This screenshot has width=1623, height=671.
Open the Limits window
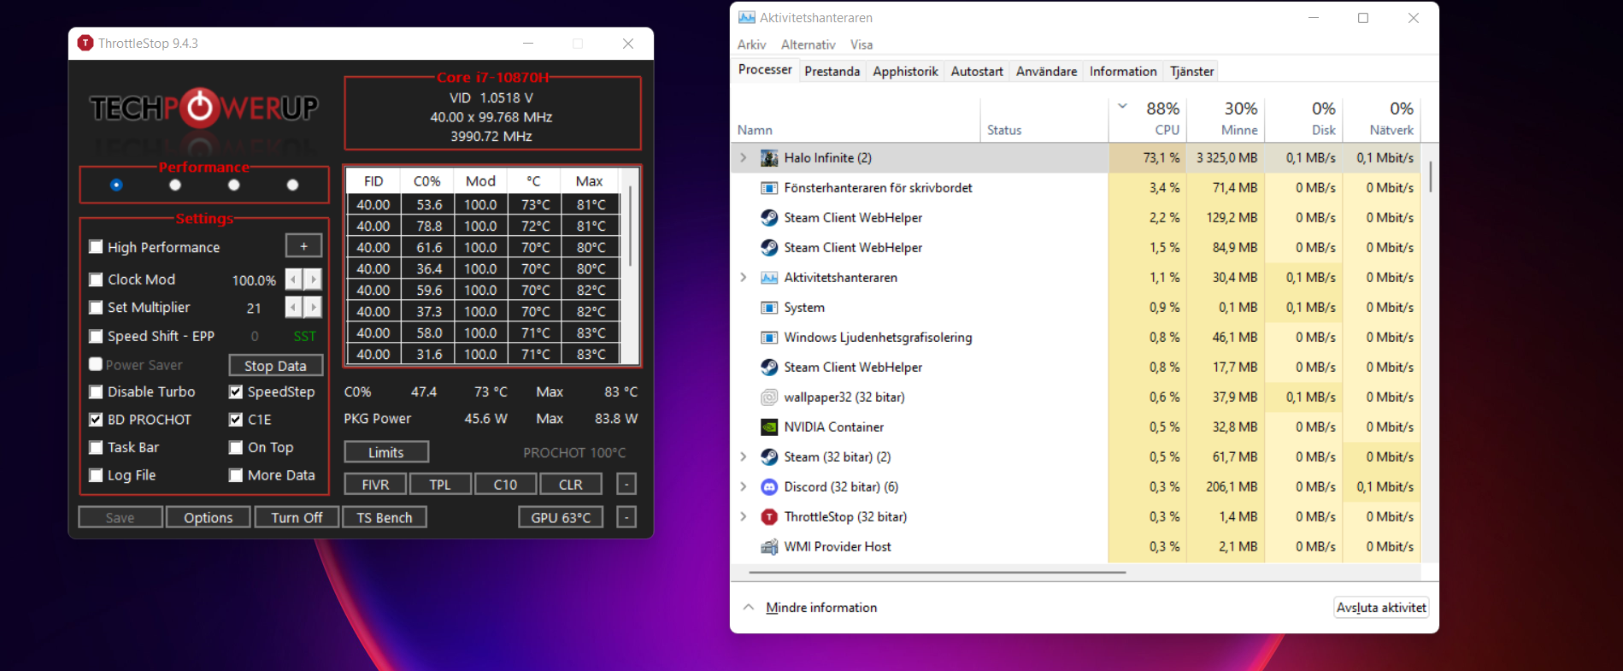coord(386,452)
